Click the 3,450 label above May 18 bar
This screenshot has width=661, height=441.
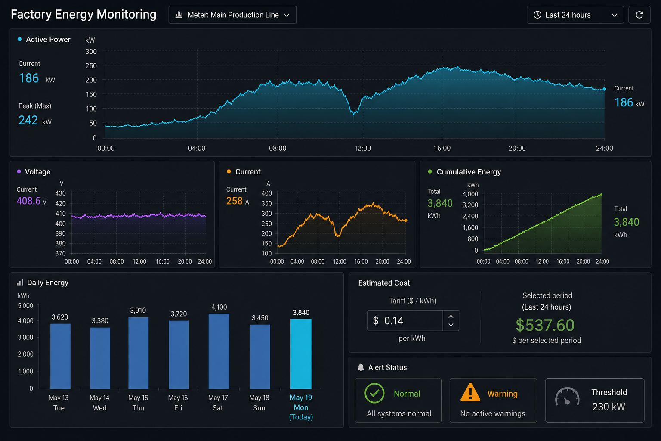coord(260,318)
